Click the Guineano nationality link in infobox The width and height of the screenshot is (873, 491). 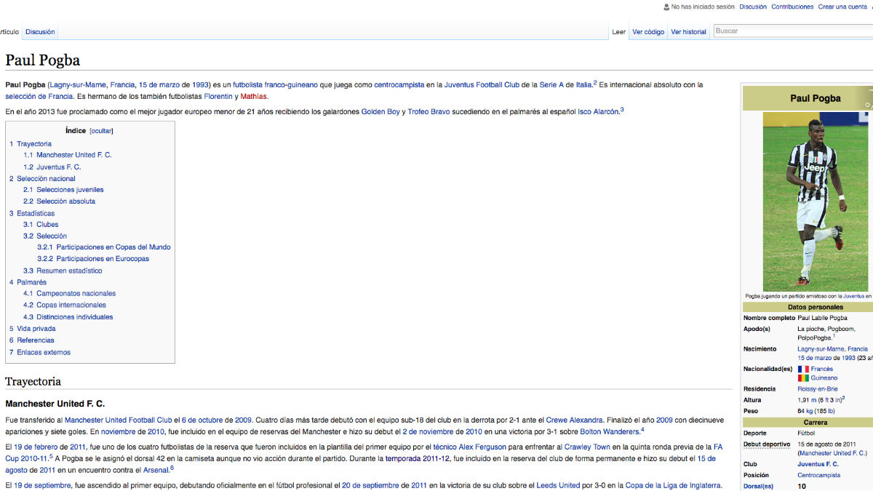[824, 378]
